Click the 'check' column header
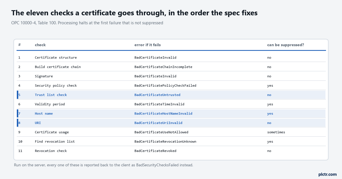 [x=40, y=45]
